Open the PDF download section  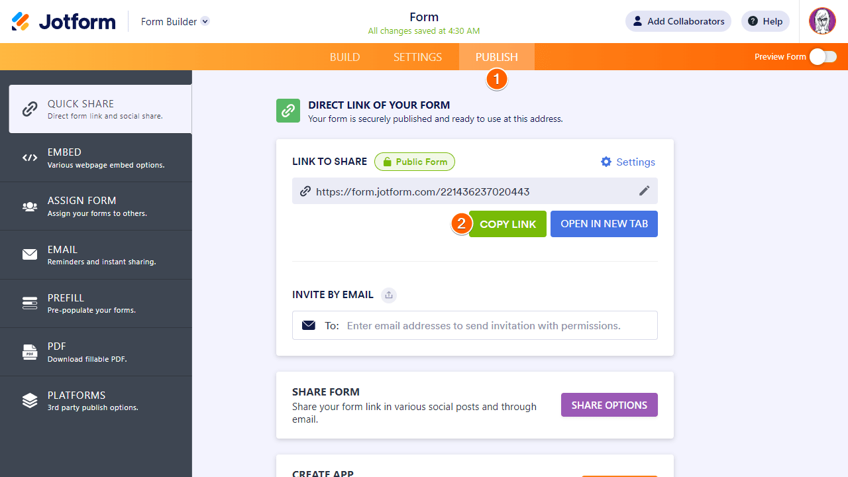[96, 352]
